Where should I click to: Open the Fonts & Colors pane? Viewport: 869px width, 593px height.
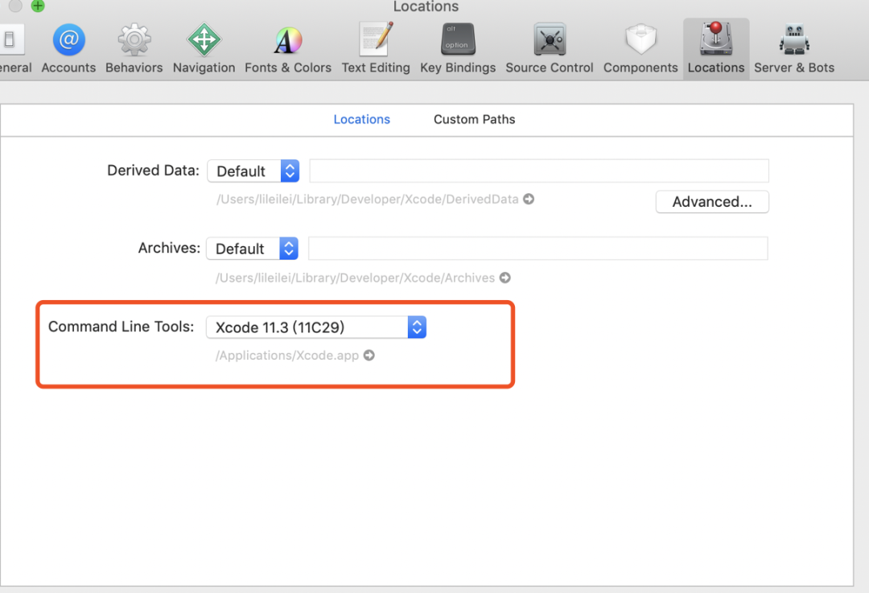pyautogui.click(x=288, y=49)
